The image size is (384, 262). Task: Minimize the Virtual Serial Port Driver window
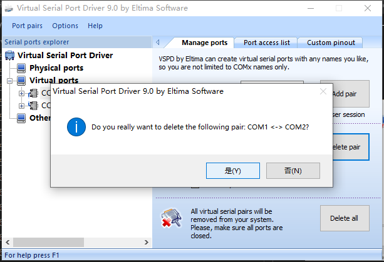click(x=311, y=8)
